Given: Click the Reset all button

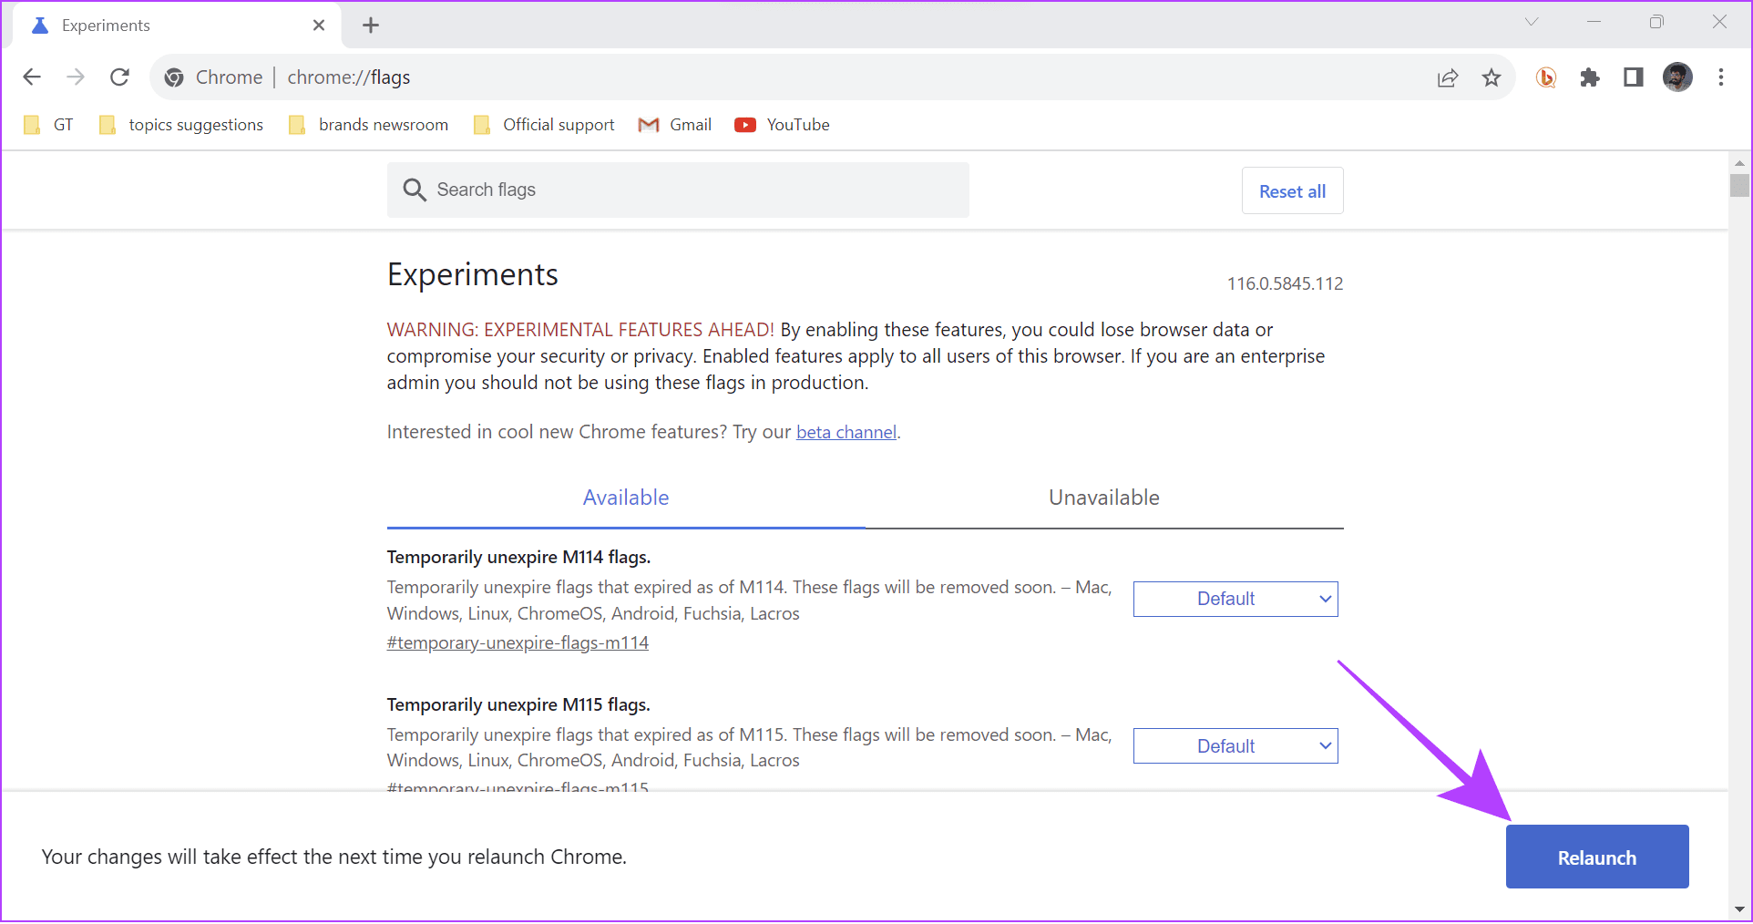Looking at the screenshot, I should pyautogui.click(x=1292, y=191).
